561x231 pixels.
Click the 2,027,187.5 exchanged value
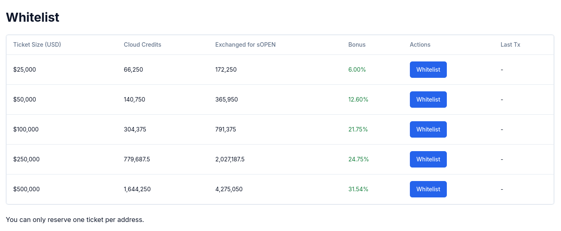[230, 159]
